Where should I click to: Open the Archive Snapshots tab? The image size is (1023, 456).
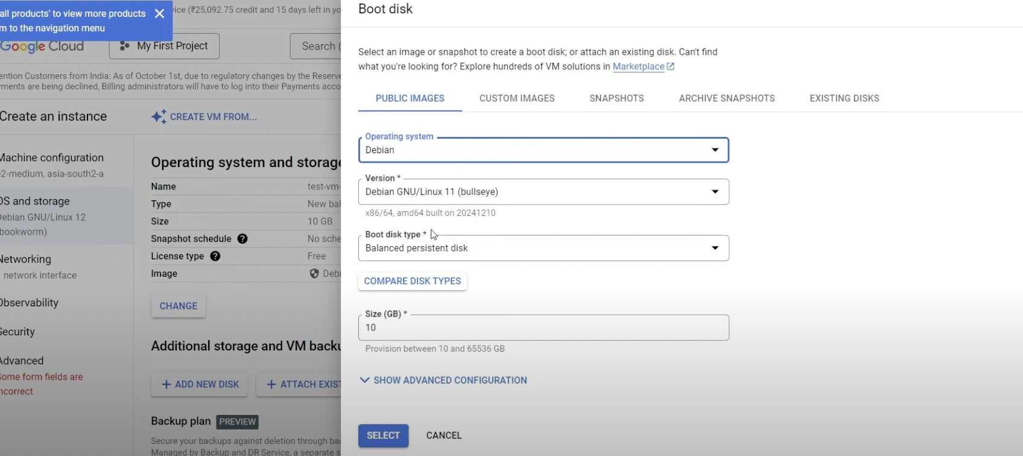[x=726, y=98]
